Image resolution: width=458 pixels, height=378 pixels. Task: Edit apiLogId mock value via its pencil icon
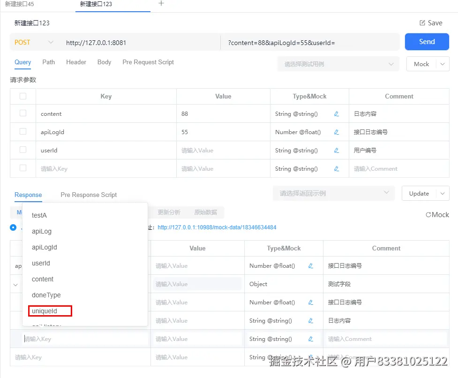point(337,132)
